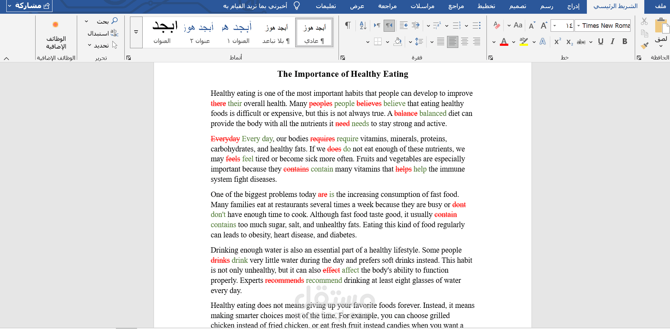Open the Styles pane launcher (أنماط)
Image resolution: width=670 pixels, height=329 pixels.
coord(129,58)
